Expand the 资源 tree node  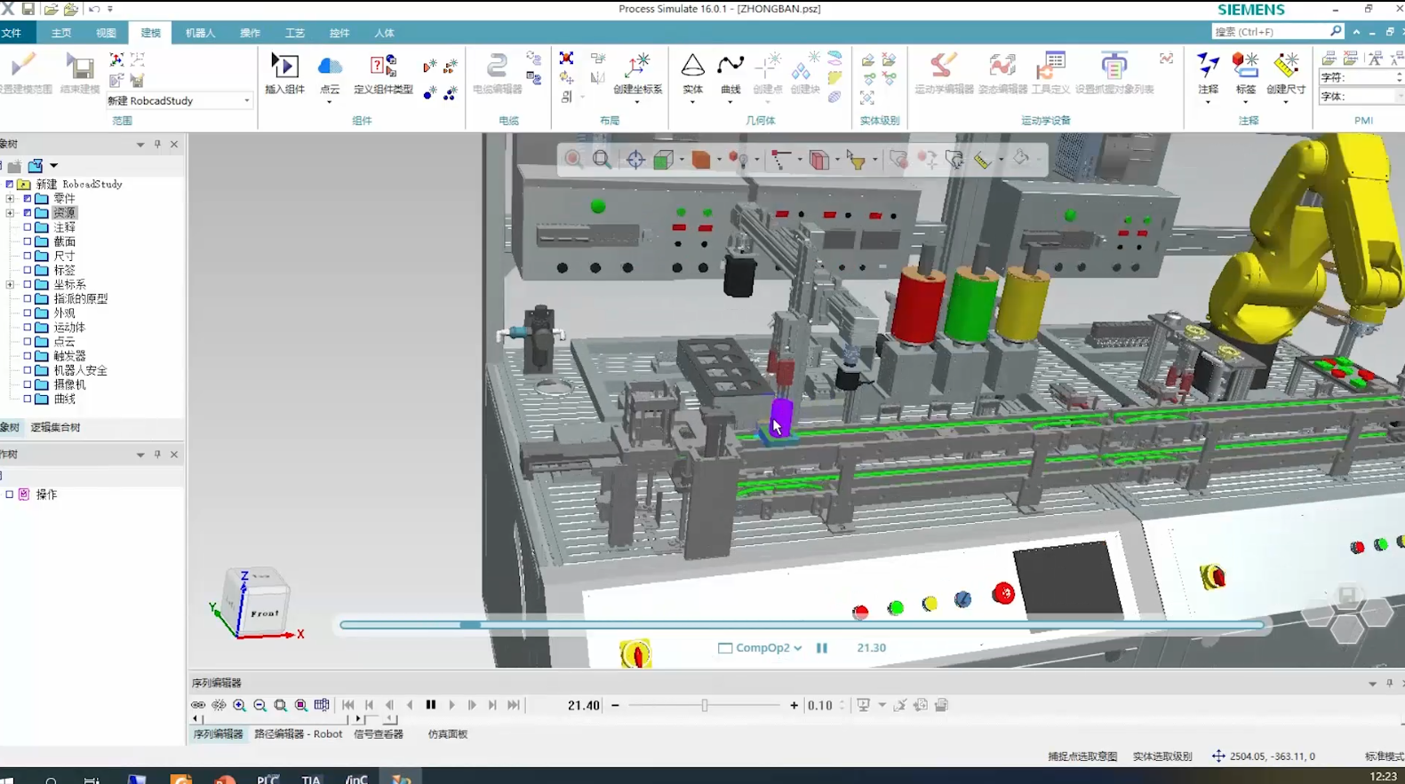(x=10, y=213)
